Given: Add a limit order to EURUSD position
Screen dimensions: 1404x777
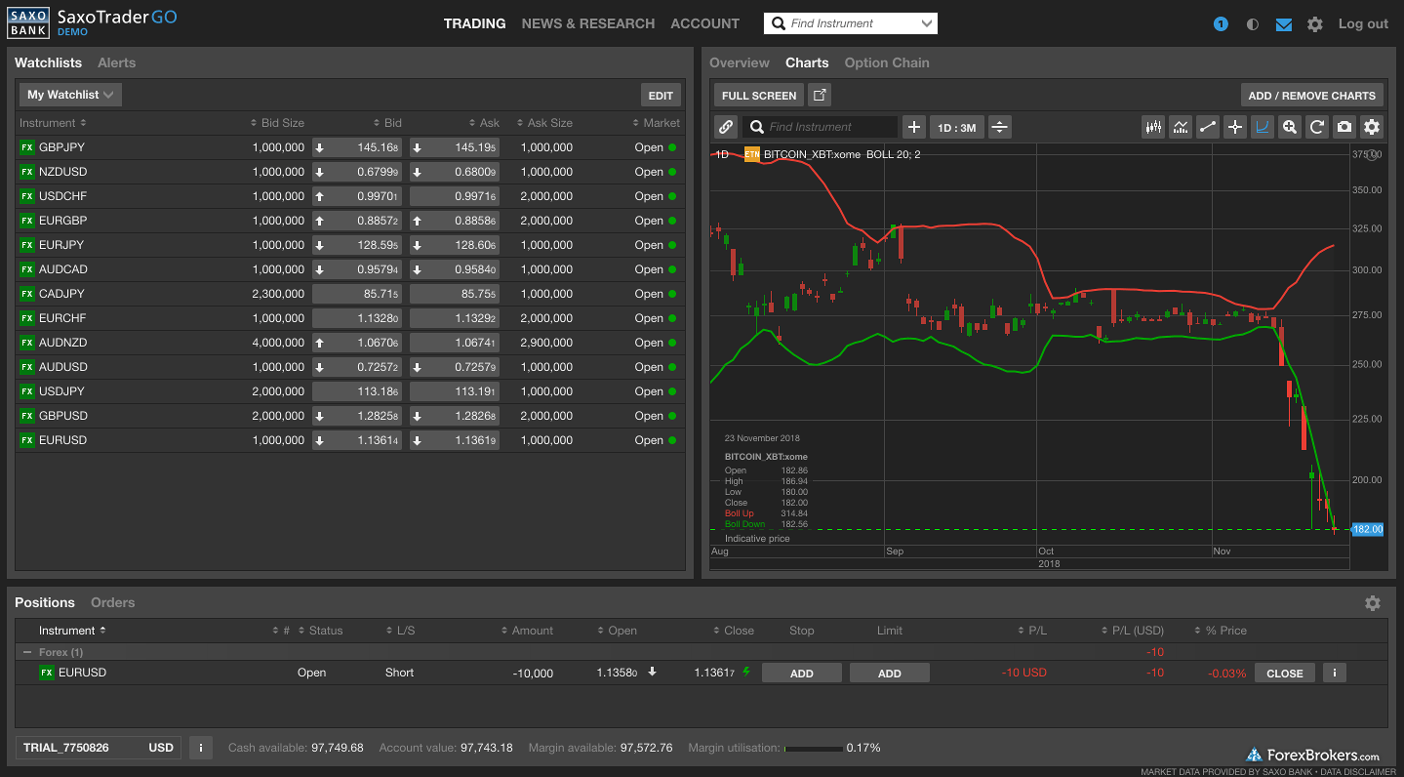Looking at the screenshot, I should click(890, 673).
